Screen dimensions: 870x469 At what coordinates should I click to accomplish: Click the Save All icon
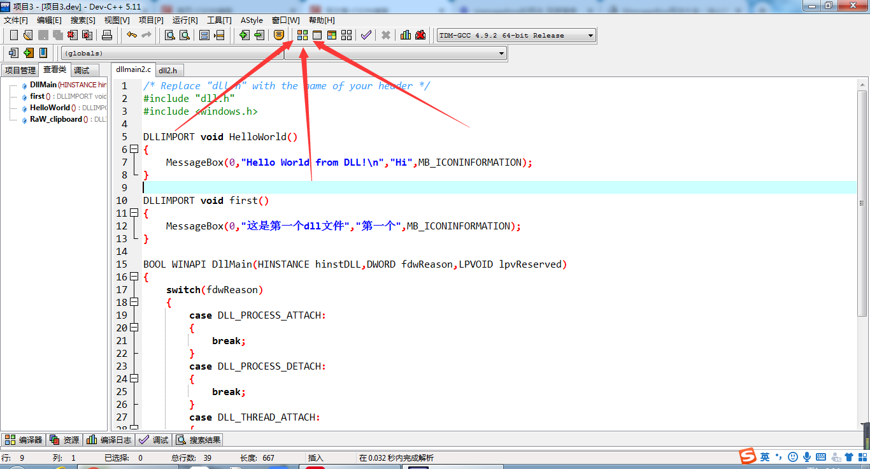pyautogui.click(x=57, y=35)
